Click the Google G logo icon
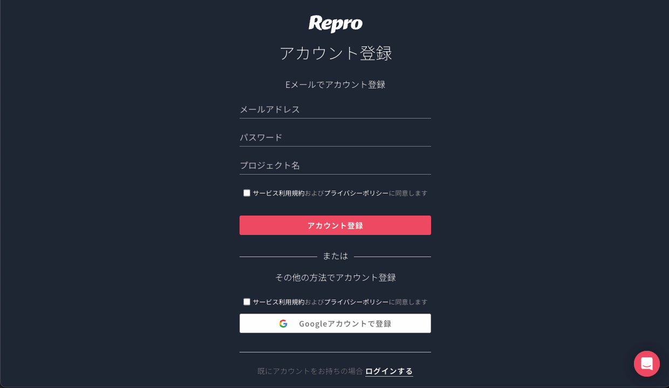 283,323
